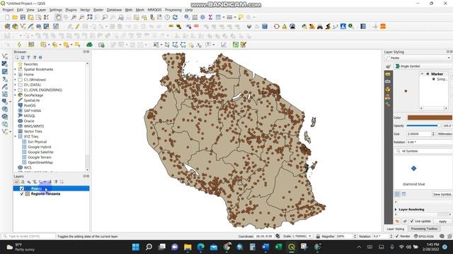The width and height of the screenshot is (453, 254).
Task: Click the brown Color swatch
Action: [430, 118]
